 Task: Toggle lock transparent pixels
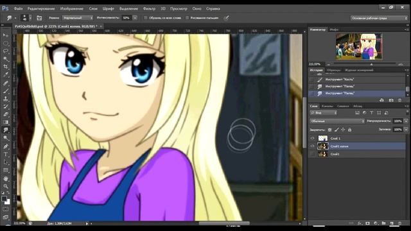[x=329, y=130]
